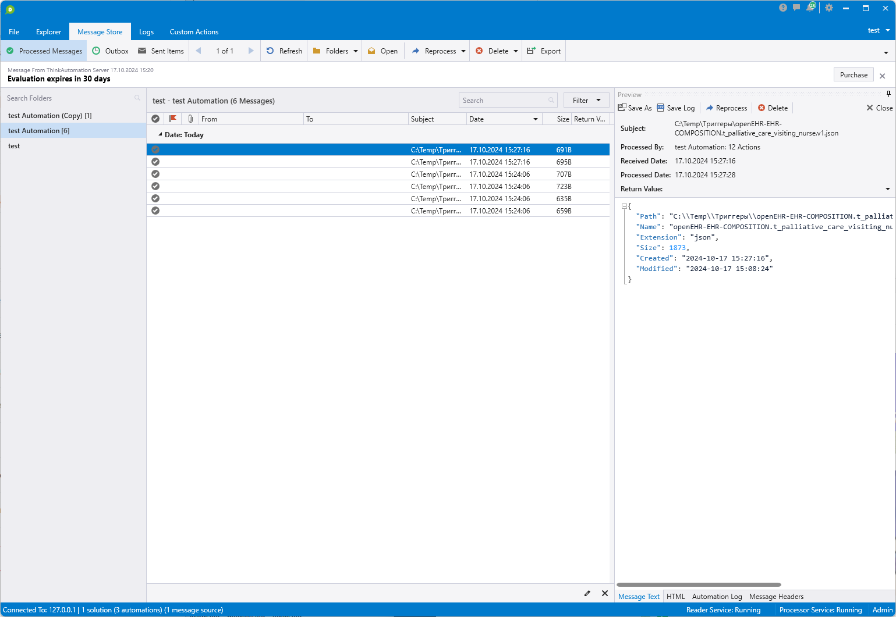The width and height of the screenshot is (896, 617).
Task: Open the Delete dropdown arrow in toolbar
Action: coord(516,51)
